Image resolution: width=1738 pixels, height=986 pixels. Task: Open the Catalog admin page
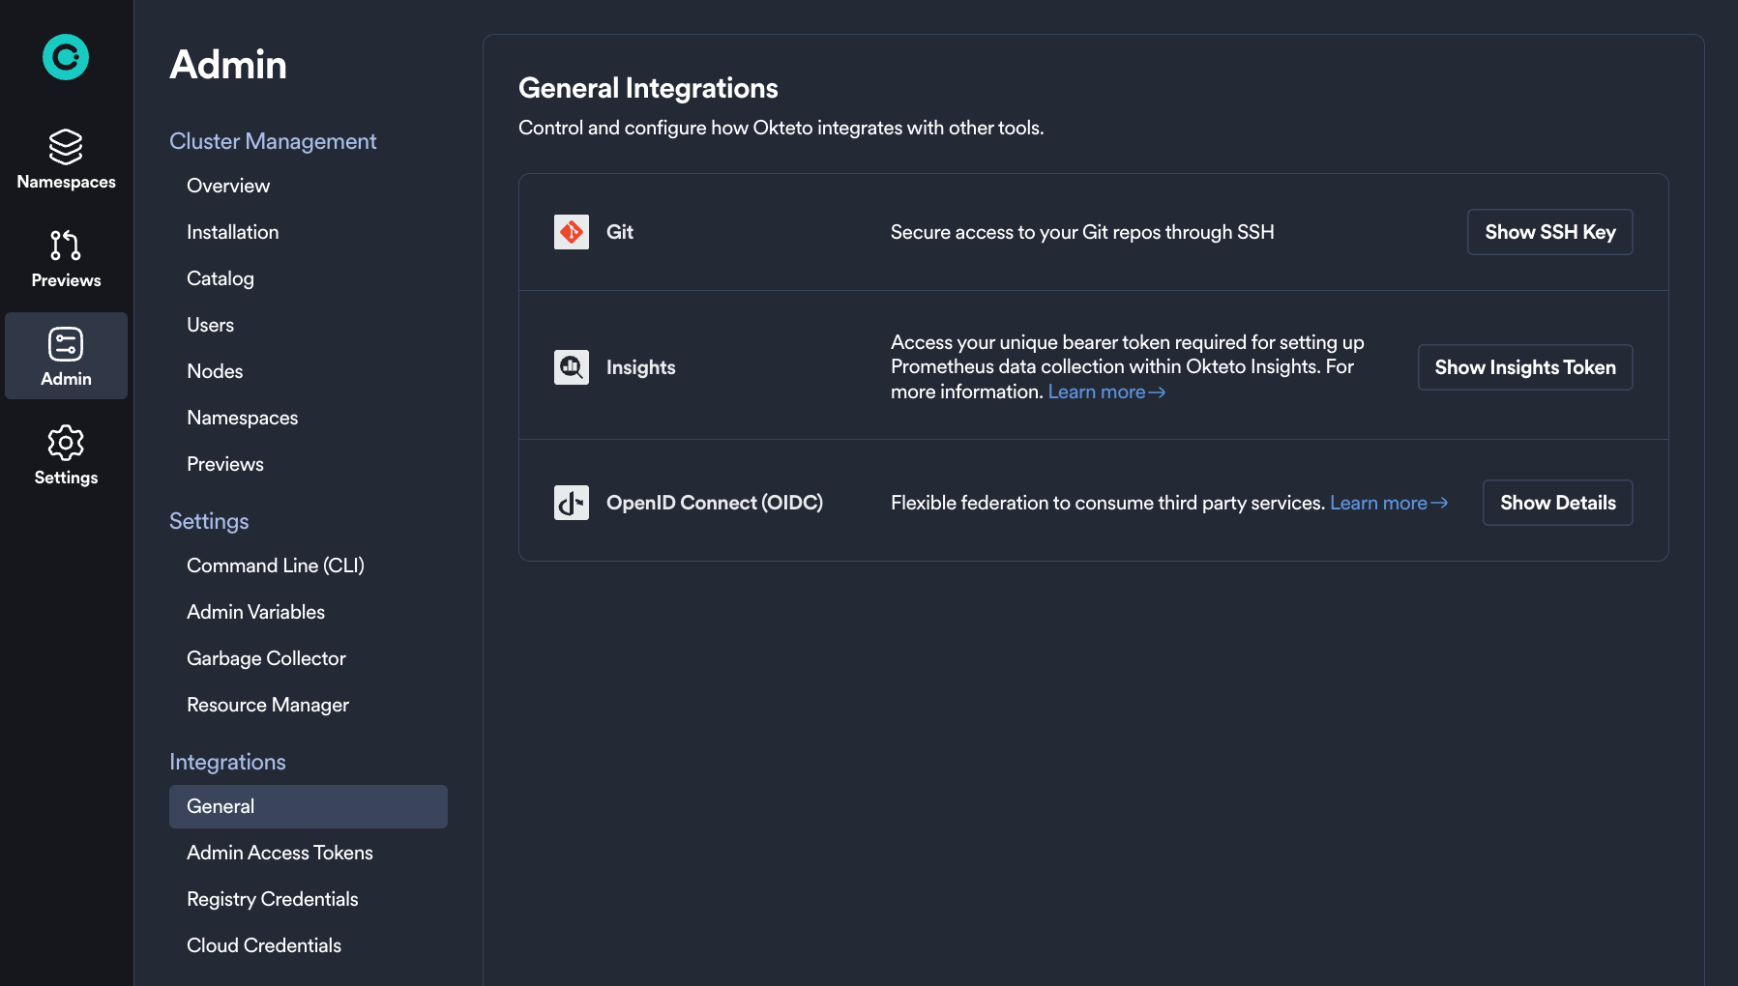point(221,278)
